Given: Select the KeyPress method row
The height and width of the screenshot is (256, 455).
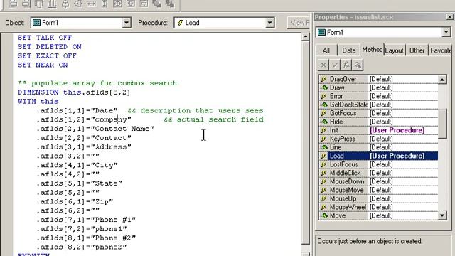Looking at the screenshot, I should pos(378,139).
